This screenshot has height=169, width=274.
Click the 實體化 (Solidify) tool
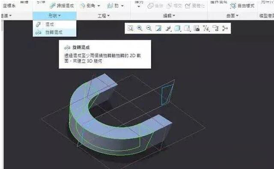195,6
